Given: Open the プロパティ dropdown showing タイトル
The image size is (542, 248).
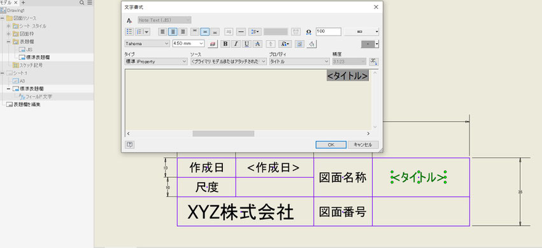Looking at the screenshot, I should tap(299, 62).
